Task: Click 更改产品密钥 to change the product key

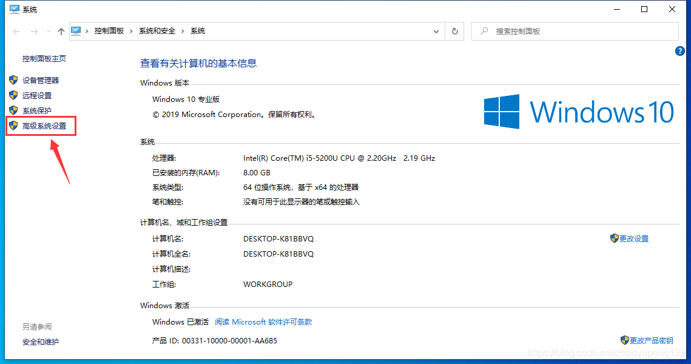Action: pyautogui.click(x=652, y=341)
